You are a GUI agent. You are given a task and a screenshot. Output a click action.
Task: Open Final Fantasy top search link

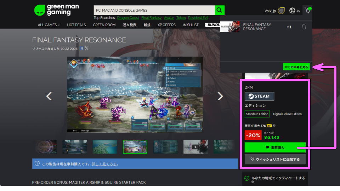[151, 18]
